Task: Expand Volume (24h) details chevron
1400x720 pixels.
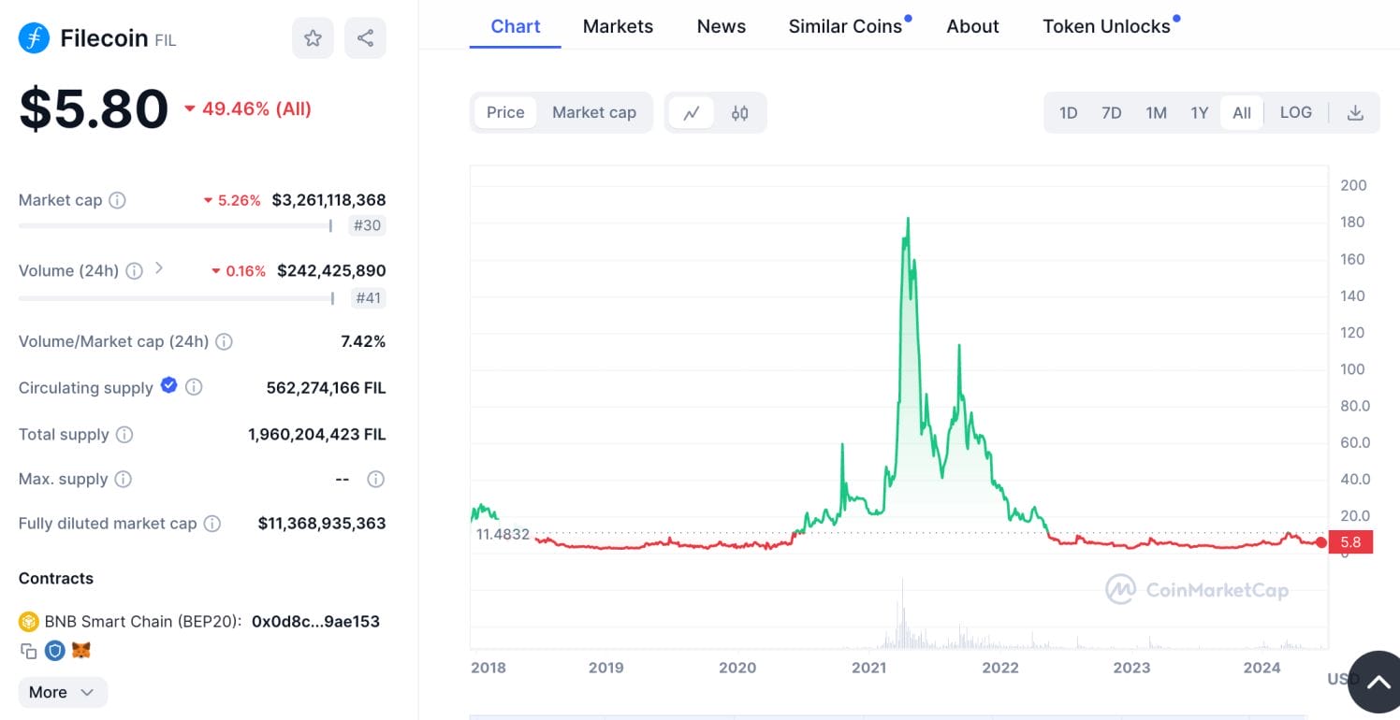Action: pos(159,268)
